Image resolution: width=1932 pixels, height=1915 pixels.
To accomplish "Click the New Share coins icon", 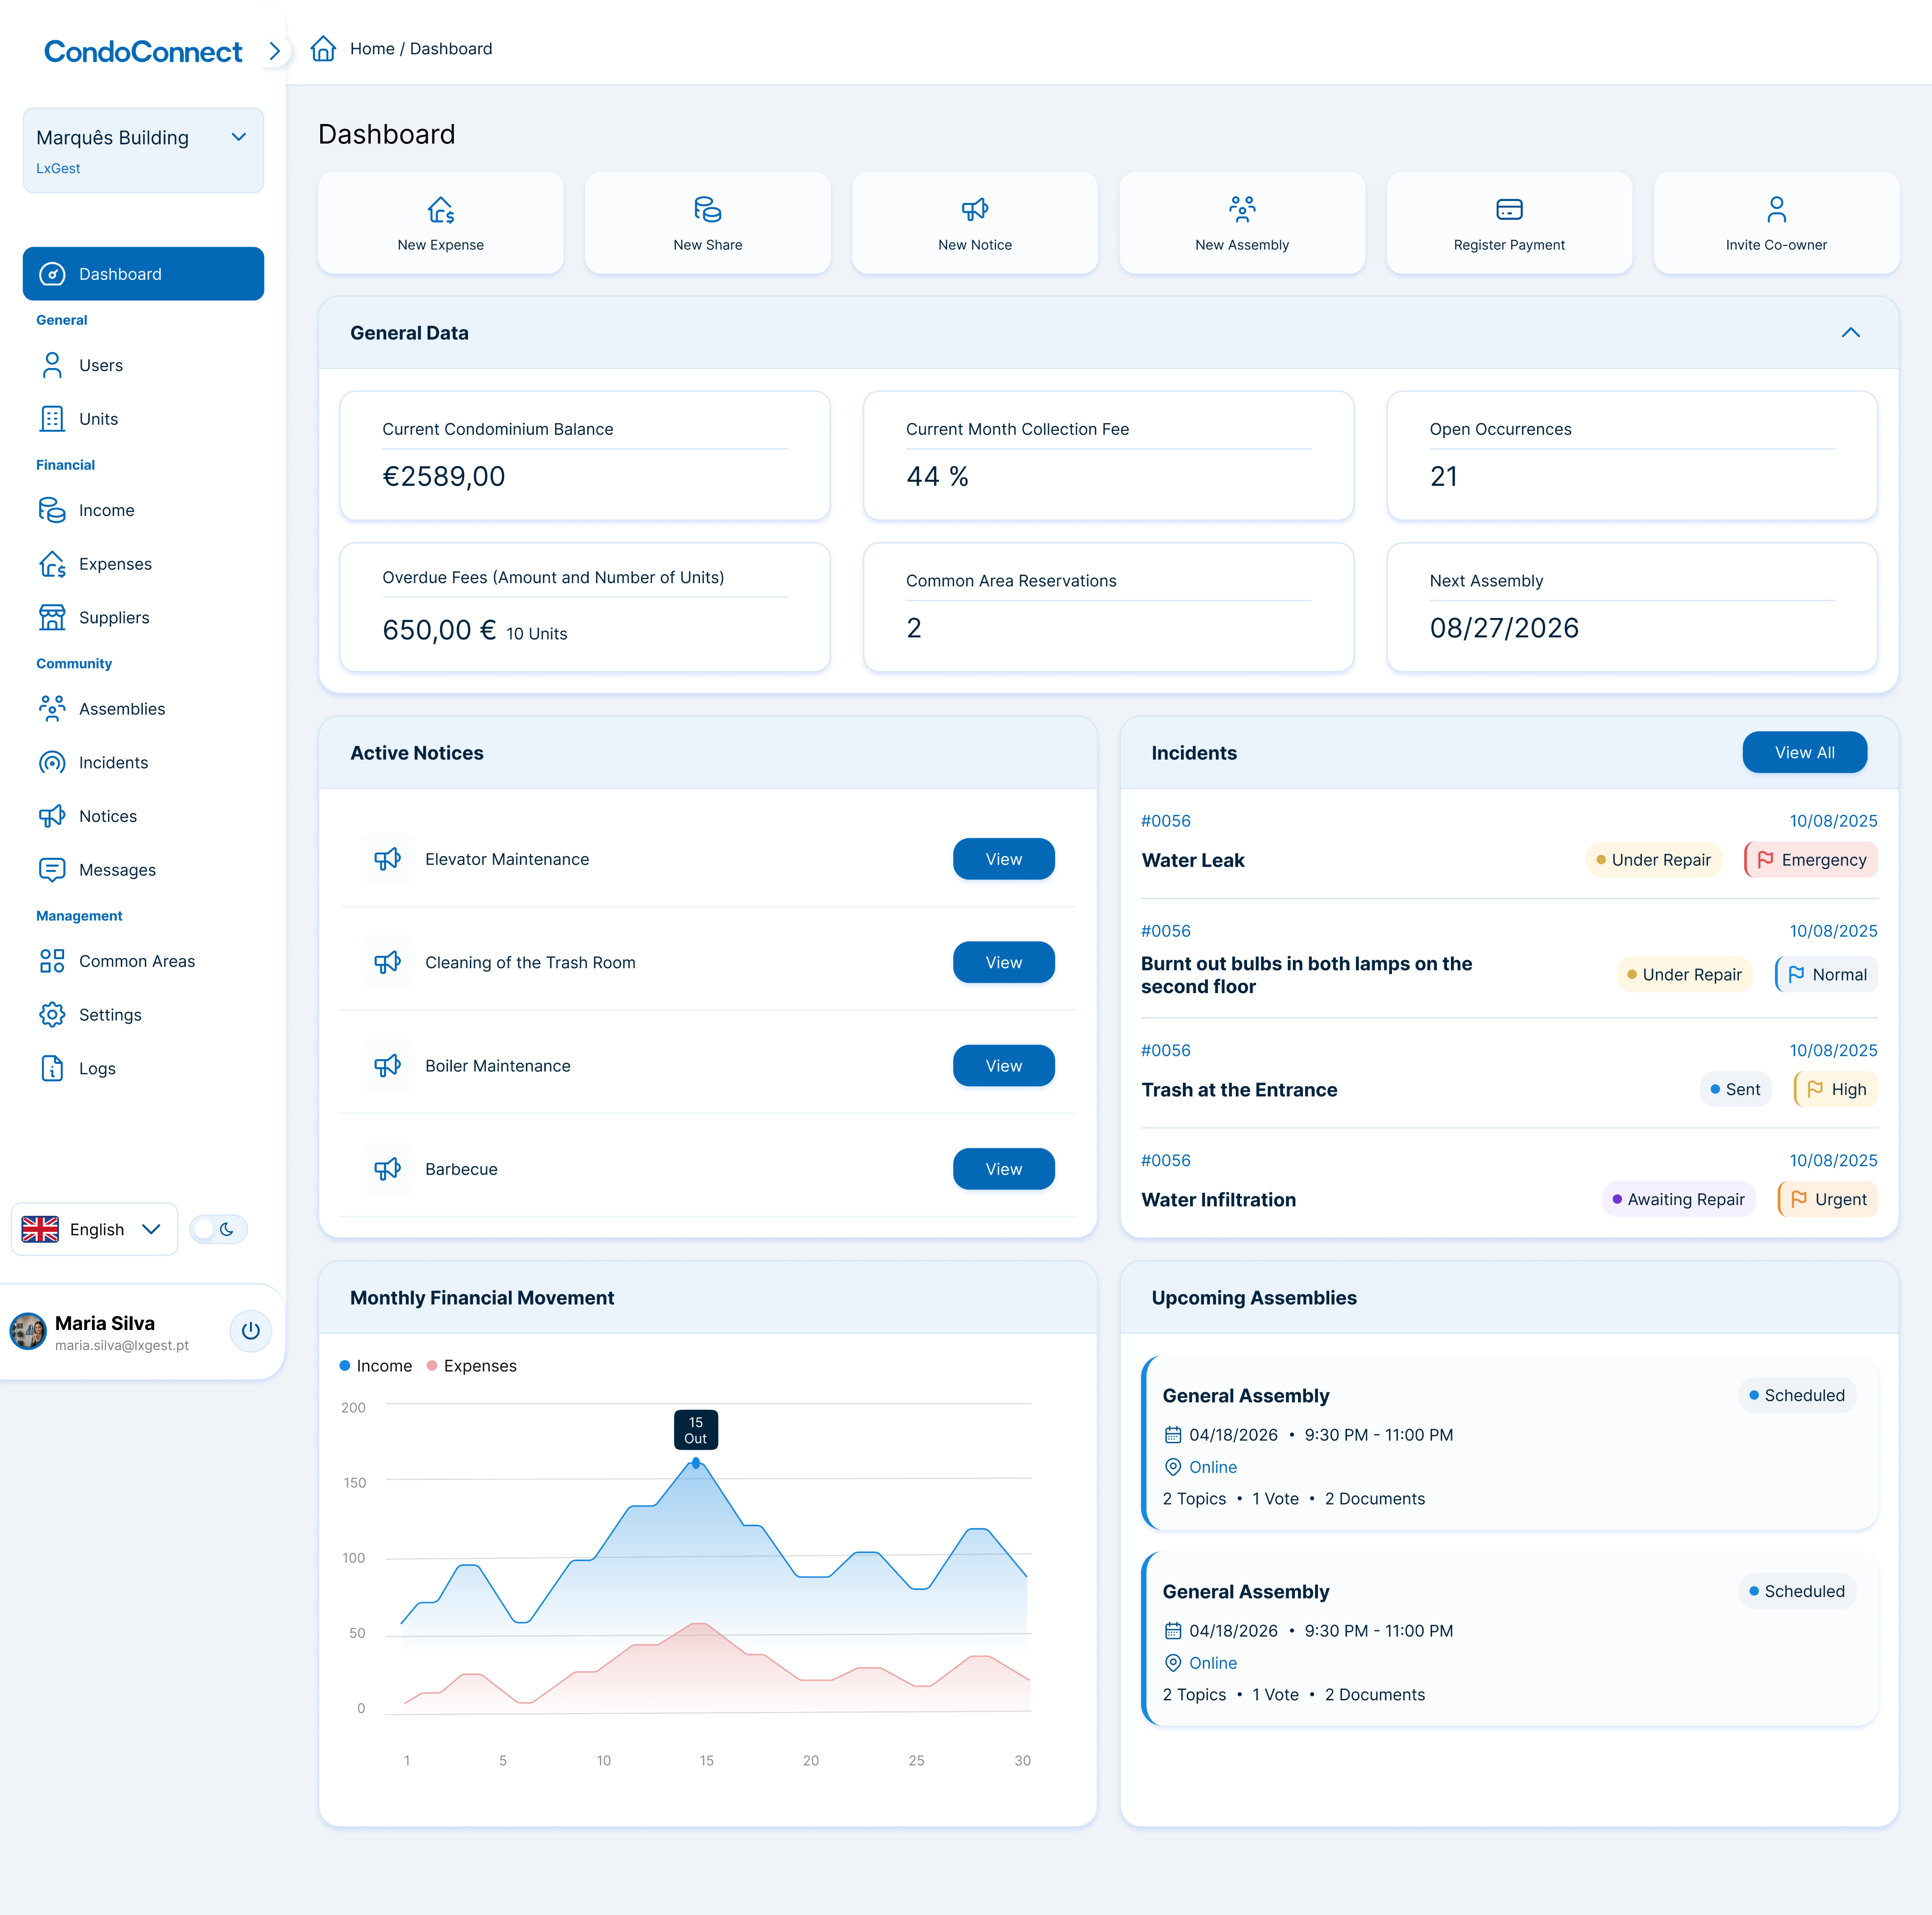I will click(x=707, y=209).
